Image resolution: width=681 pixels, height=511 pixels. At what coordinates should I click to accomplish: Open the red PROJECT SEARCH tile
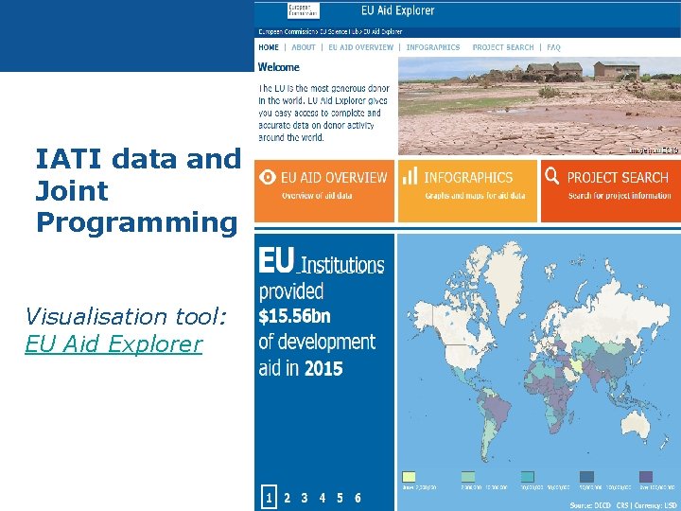click(x=611, y=191)
